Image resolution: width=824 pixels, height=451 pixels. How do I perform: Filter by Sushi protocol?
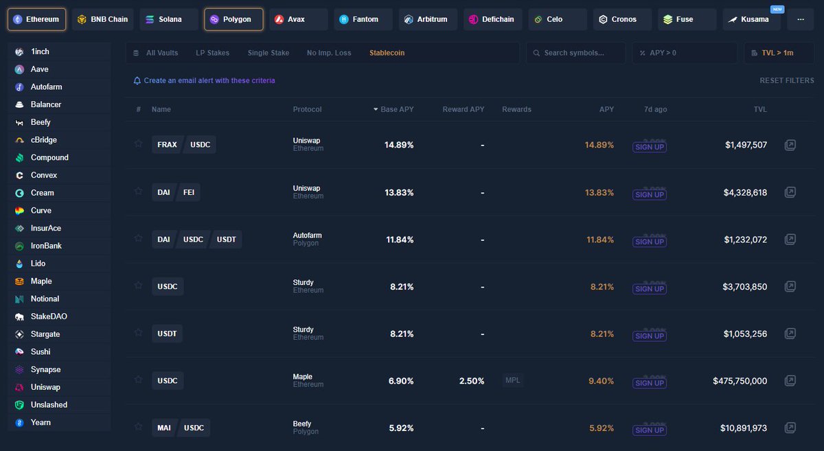(x=59, y=351)
